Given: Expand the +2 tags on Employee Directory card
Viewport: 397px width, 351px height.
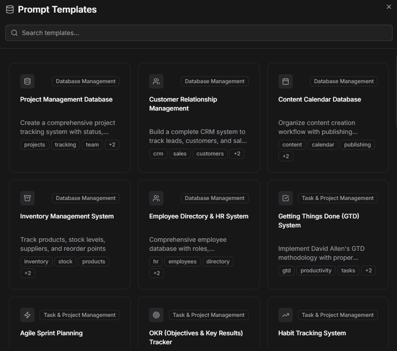Looking at the screenshot, I should click(x=156, y=273).
